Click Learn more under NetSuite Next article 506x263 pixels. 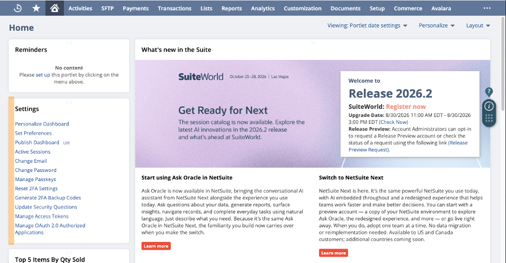[x=334, y=253]
